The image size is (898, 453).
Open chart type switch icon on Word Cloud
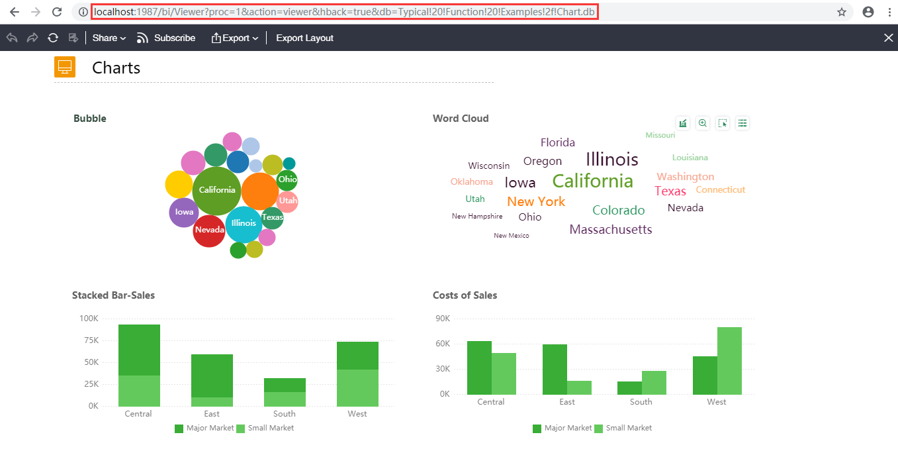click(683, 123)
